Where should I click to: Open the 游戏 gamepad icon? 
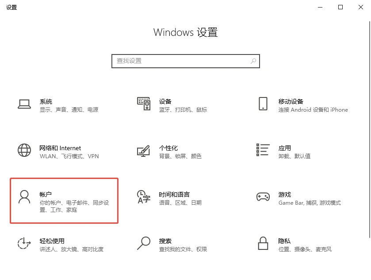(263, 197)
